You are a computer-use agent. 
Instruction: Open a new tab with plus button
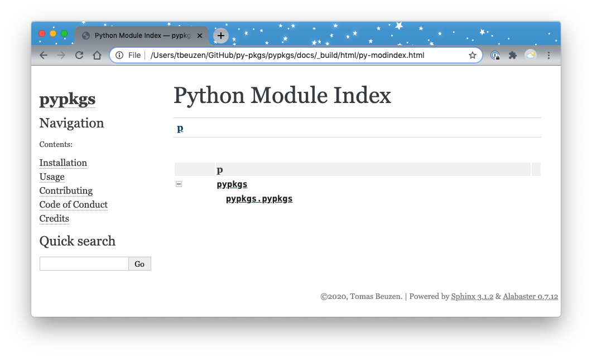221,36
